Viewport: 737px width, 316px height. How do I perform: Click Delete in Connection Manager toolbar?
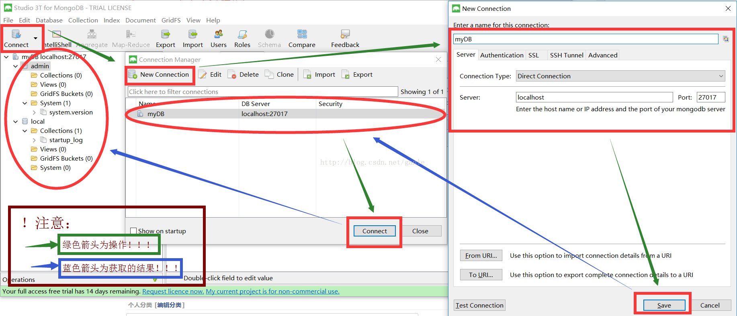click(244, 75)
